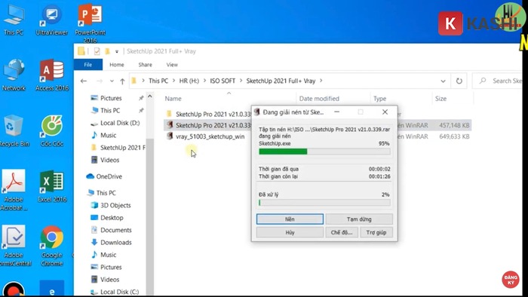
Task: Open recent locations dropdown arrow
Action: tap(112, 81)
